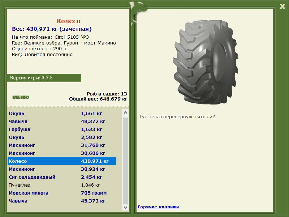Image resolution: width=289 pixels, height=217 pixels.
Task: Select the Пучеглаз 1,046 кг row
Action: click(62, 185)
